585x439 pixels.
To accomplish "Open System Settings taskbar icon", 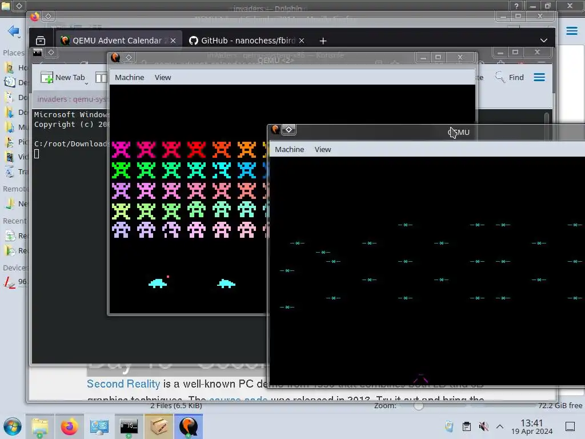I will (x=99, y=426).
